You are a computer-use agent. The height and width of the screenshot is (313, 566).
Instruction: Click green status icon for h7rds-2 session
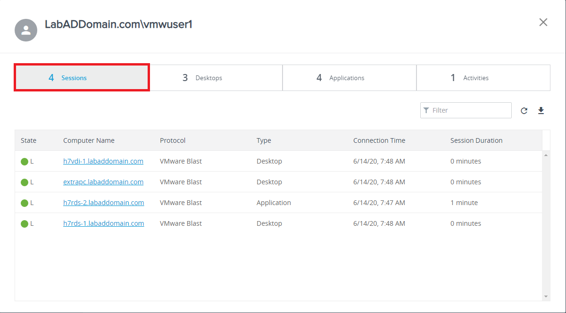pos(25,203)
